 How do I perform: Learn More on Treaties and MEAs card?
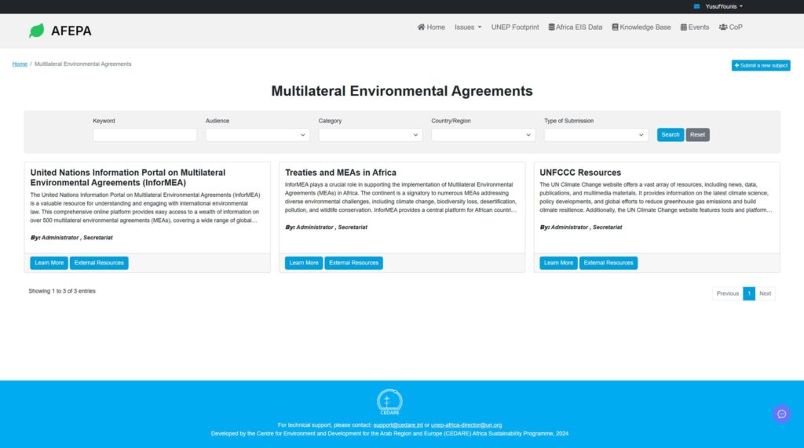click(x=304, y=263)
